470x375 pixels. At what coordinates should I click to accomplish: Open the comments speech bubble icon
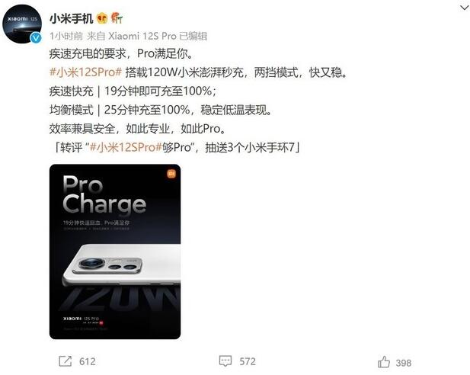(x=225, y=361)
